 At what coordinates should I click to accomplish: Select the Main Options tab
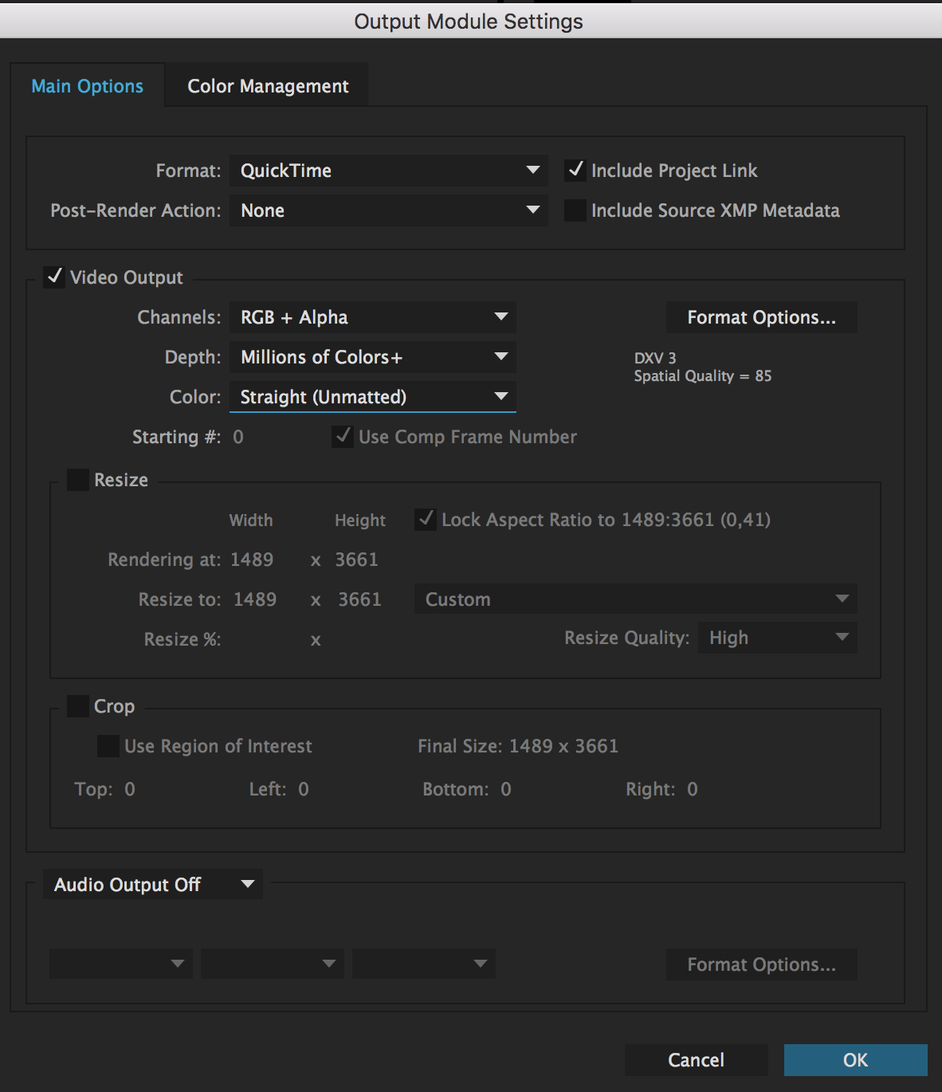[x=88, y=86]
